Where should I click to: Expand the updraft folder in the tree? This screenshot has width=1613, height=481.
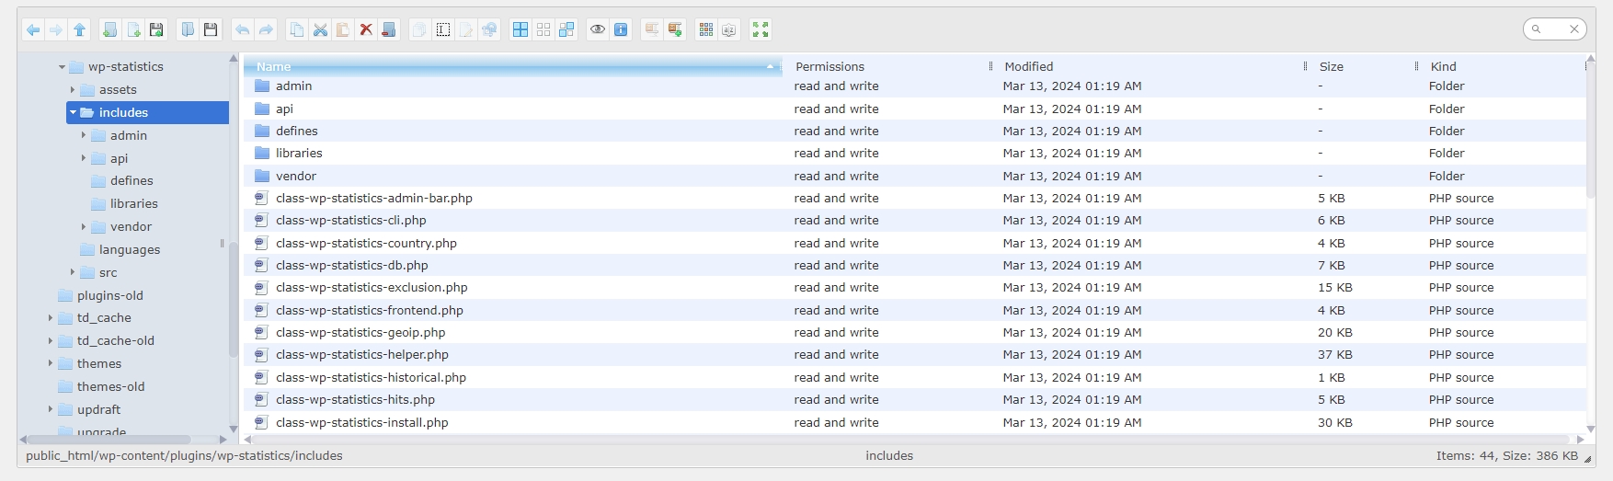pyautogui.click(x=51, y=409)
